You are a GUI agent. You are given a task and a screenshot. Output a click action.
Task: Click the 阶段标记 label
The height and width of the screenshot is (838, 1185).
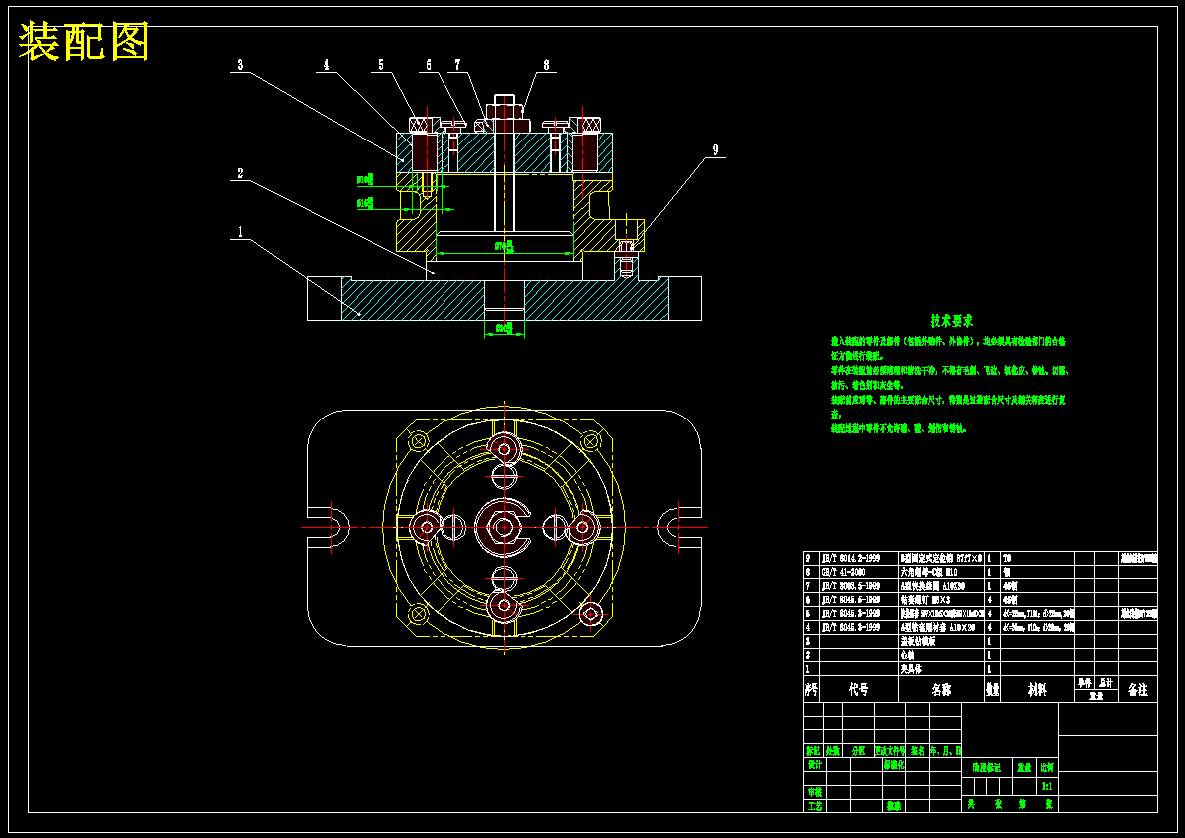point(986,767)
